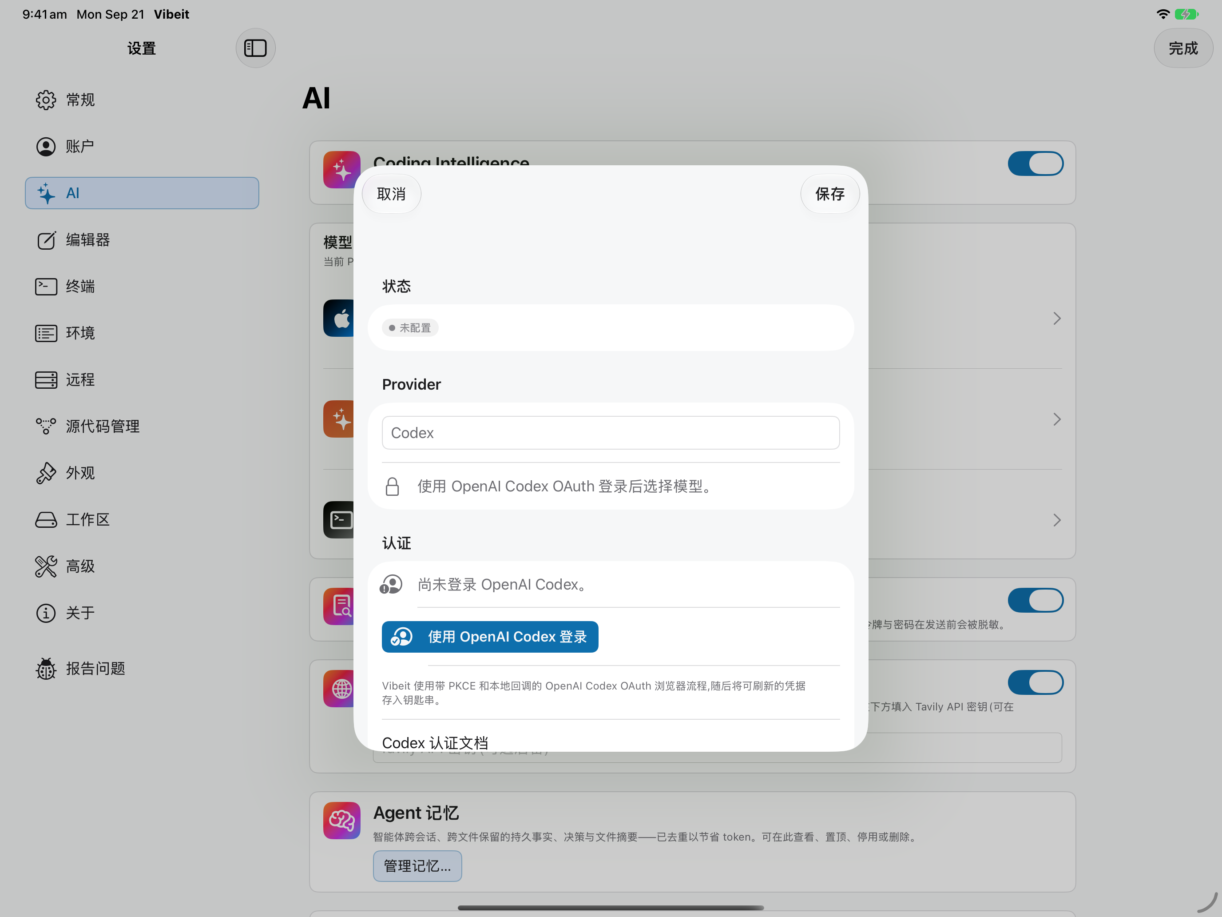Click the 状态 section heading
Screen dimensions: 1222x917
(397, 286)
